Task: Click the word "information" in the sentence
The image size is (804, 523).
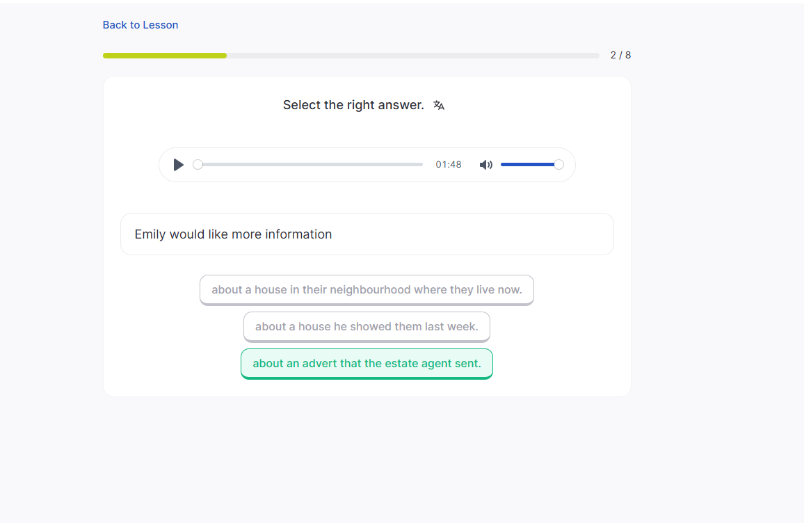Action: coord(298,234)
